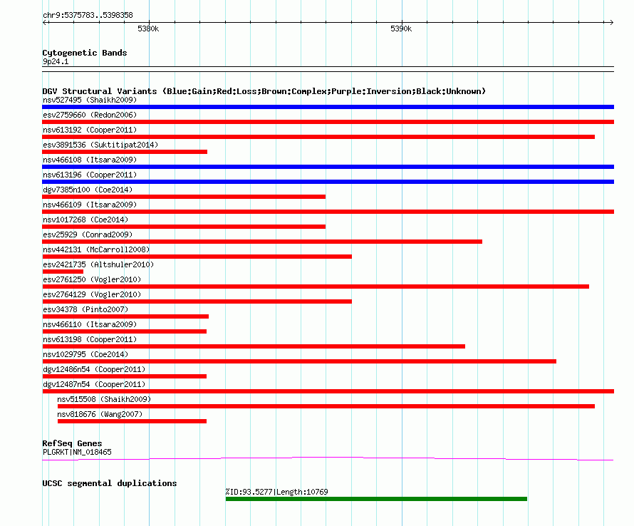Select the nsv613198 (Cooper2011) label
This screenshot has width=634, height=526.
(x=90, y=339)
